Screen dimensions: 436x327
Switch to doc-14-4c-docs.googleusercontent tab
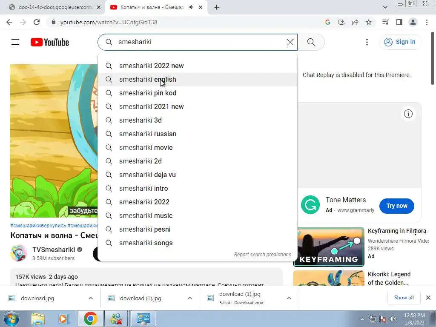point(55,7)
